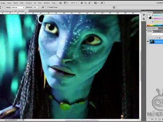Toggle lock all padlock icon
Image resolution: width=163 pixels, height=122 pixels.
(160, 38)
